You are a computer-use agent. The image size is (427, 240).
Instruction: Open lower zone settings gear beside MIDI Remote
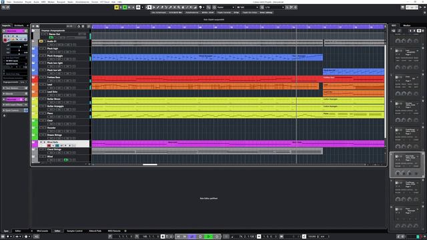click(125, 231)
